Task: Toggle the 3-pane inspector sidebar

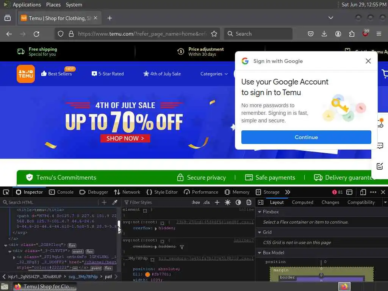Action: tap(261, 202)
